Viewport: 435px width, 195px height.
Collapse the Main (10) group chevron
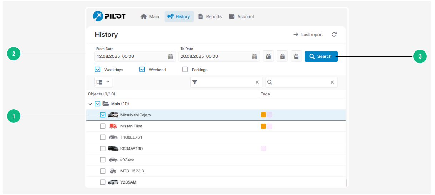tap(90, 104)
